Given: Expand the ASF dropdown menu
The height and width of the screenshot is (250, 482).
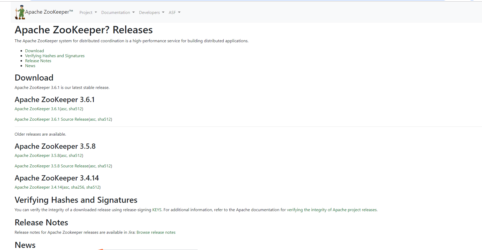Looking at the screenshot, I should [175, 13].
